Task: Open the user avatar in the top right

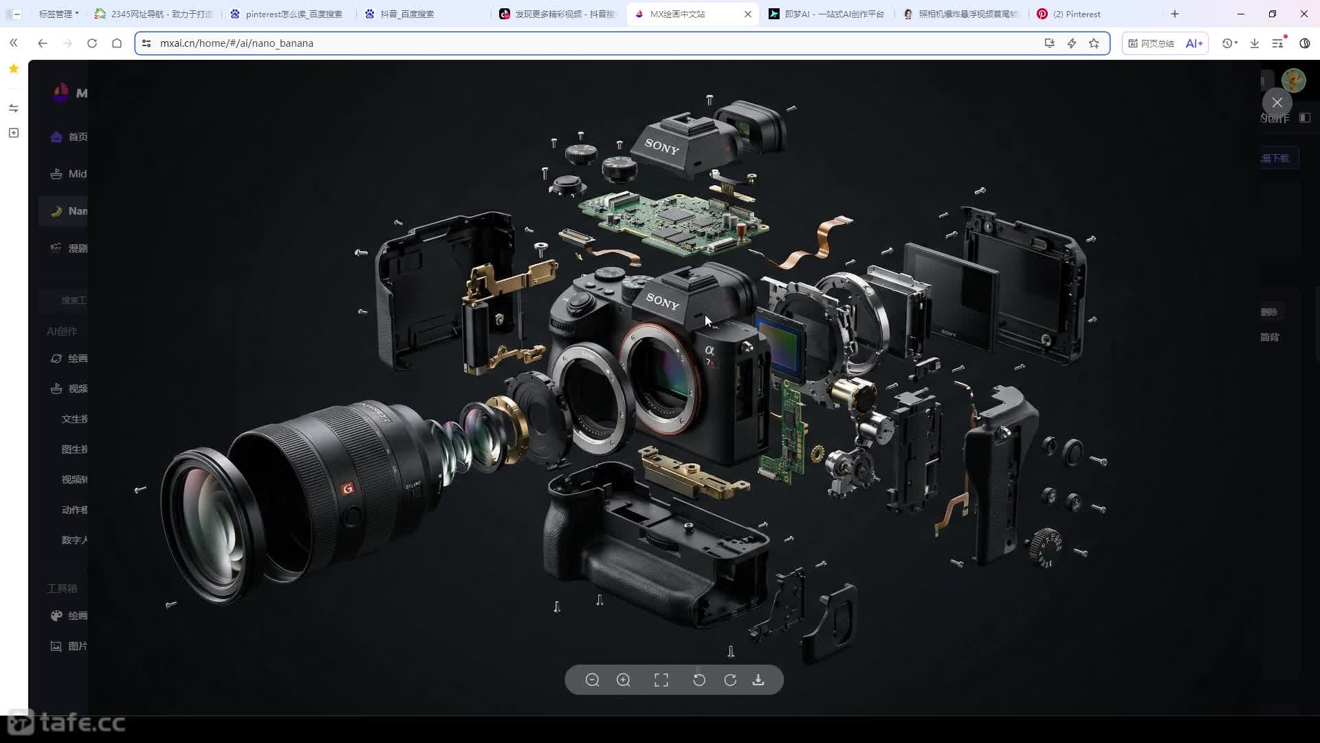Action: coord(1294,80)
